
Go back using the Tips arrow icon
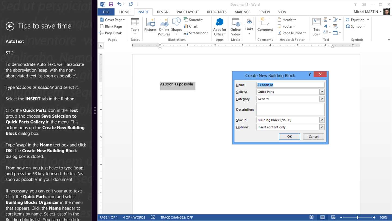[x=10, y=26]
